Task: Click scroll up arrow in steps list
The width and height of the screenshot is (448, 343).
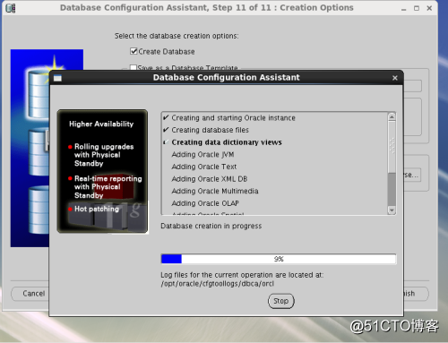Action: click(x=392, y=117)
